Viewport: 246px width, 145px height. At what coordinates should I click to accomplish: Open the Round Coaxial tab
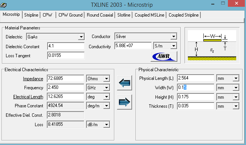pos(100,15)
